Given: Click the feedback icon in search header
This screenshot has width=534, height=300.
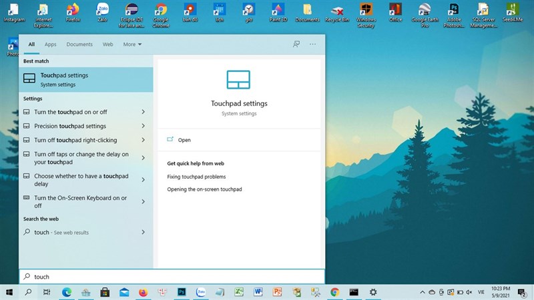Looking at the screenshot, I should point(296,44).
